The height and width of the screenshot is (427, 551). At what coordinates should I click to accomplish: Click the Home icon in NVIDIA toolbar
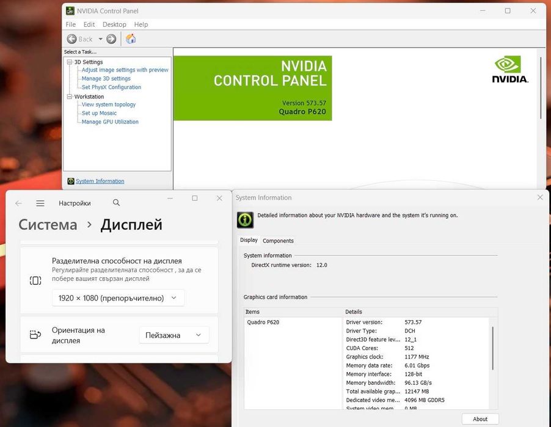coord(131,38)
